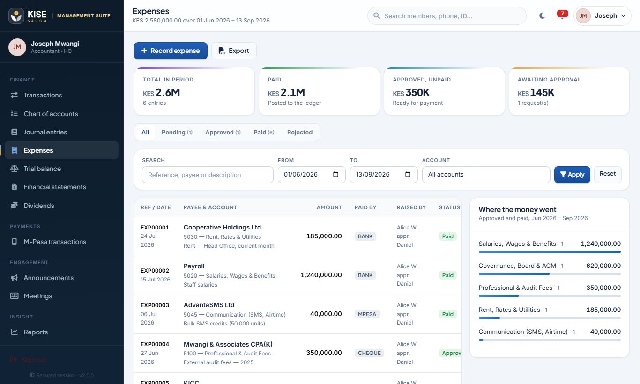
Task: Open notifications bell with 7 badge
Action: 562,15
